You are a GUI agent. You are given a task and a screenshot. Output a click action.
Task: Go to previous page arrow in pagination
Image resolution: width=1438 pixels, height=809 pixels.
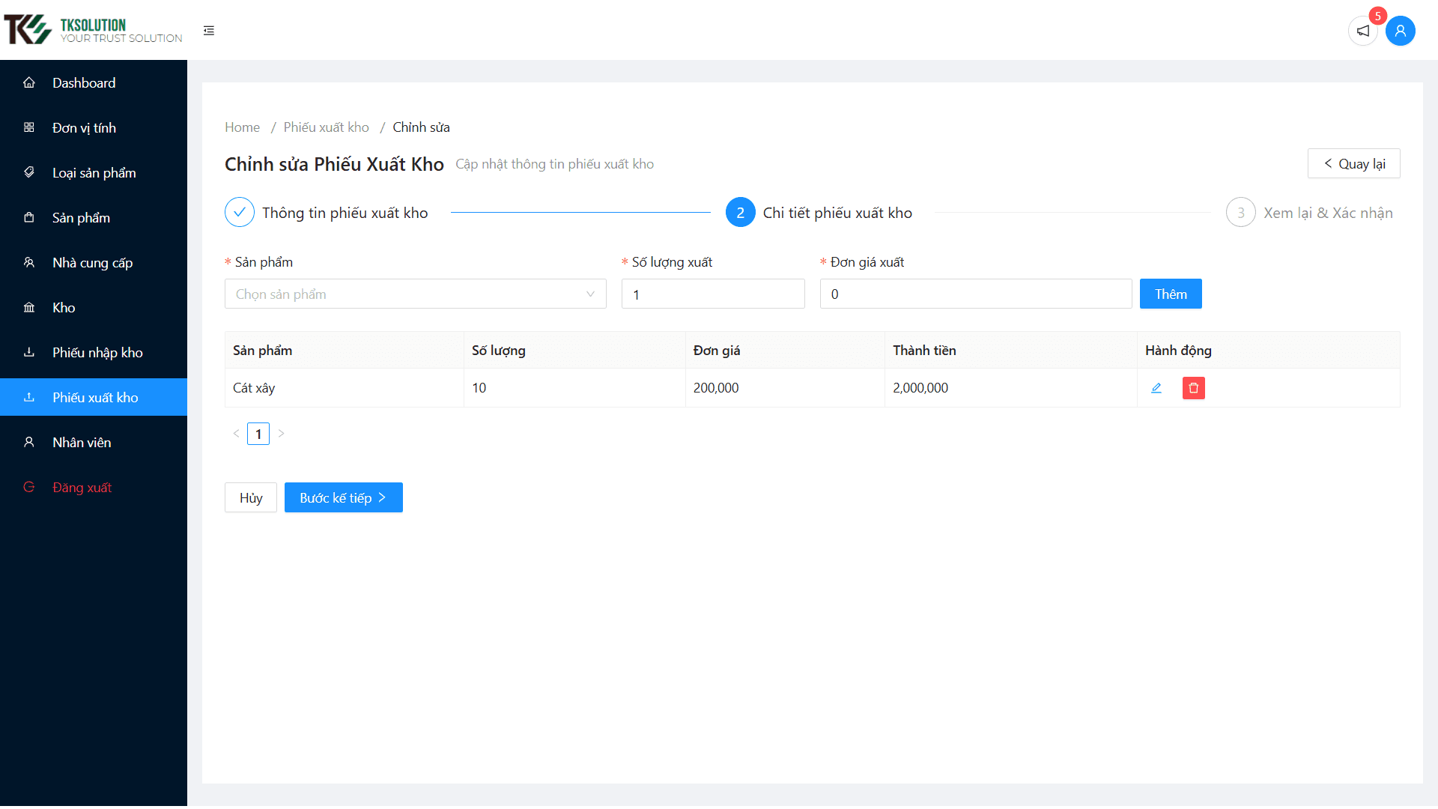pyautogui.click(x=236, y=434)
